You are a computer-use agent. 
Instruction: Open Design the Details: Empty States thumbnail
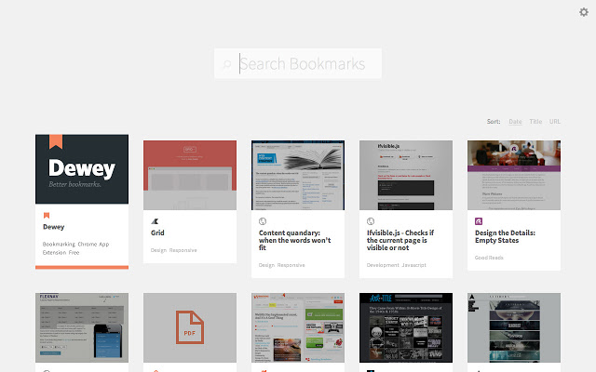pos(514,175)
